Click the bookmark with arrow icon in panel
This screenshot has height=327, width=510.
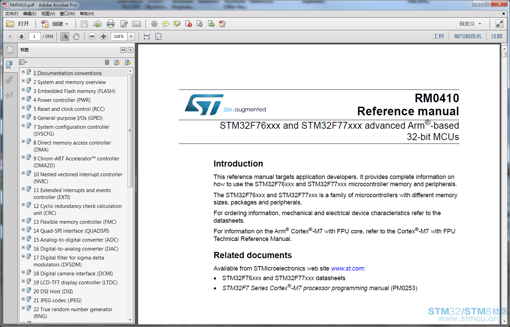[x=128, y=62]
